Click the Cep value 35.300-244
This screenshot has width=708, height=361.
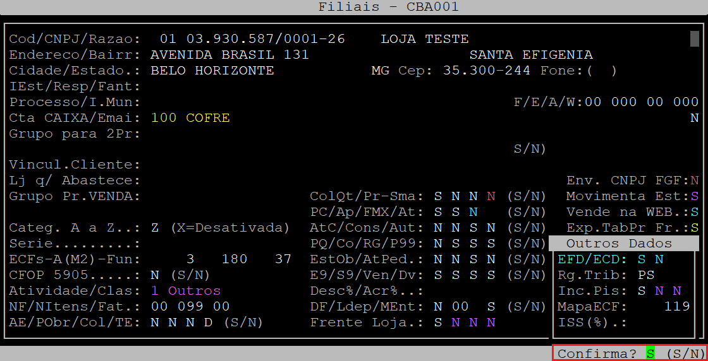tap(486, 71)
